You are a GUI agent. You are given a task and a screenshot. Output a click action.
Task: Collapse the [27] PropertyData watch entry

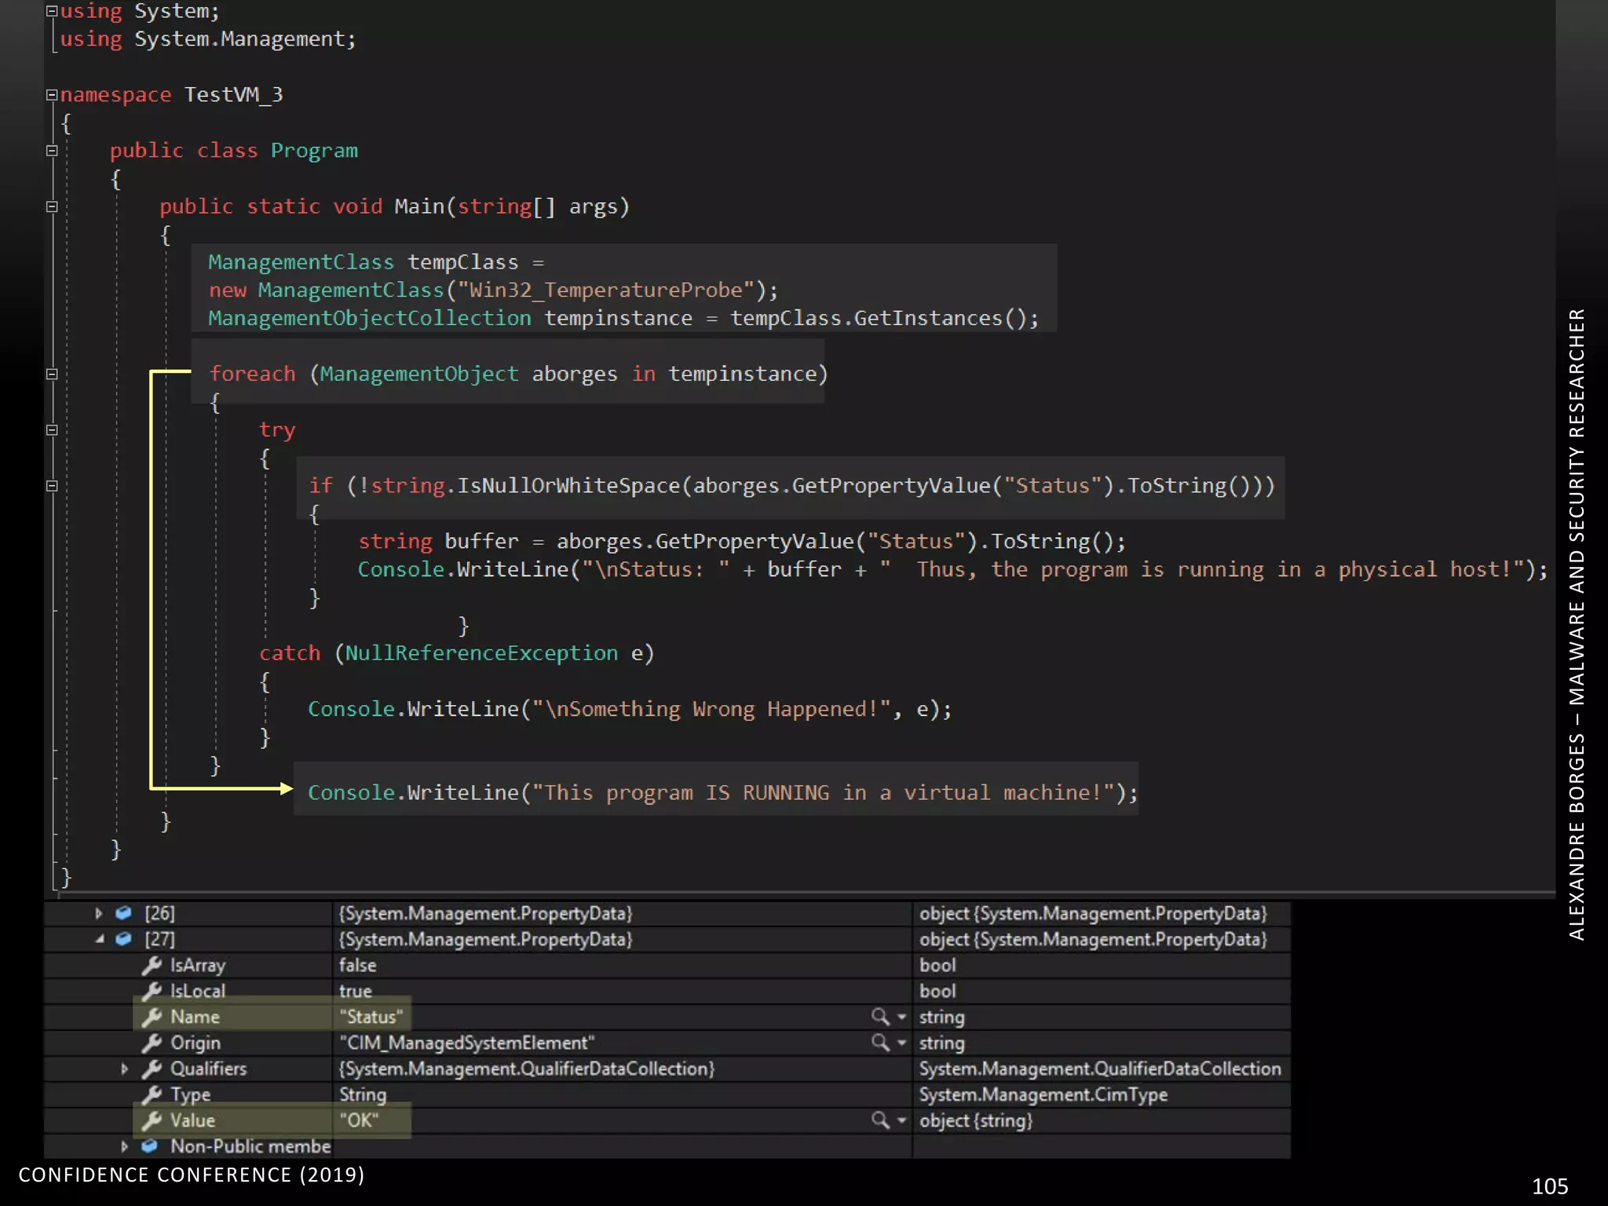tap(100, 939)
